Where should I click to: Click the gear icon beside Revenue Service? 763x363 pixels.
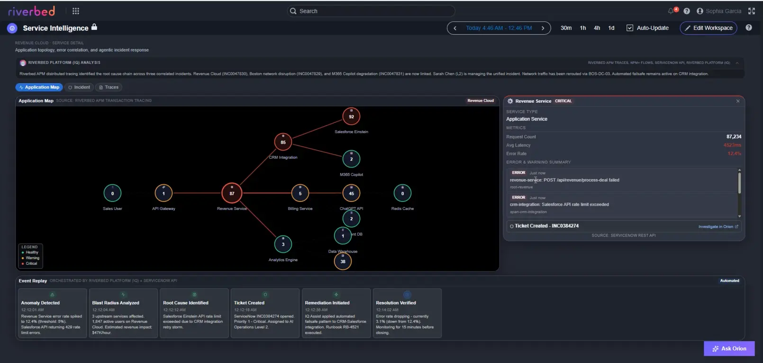click(510, 101)
